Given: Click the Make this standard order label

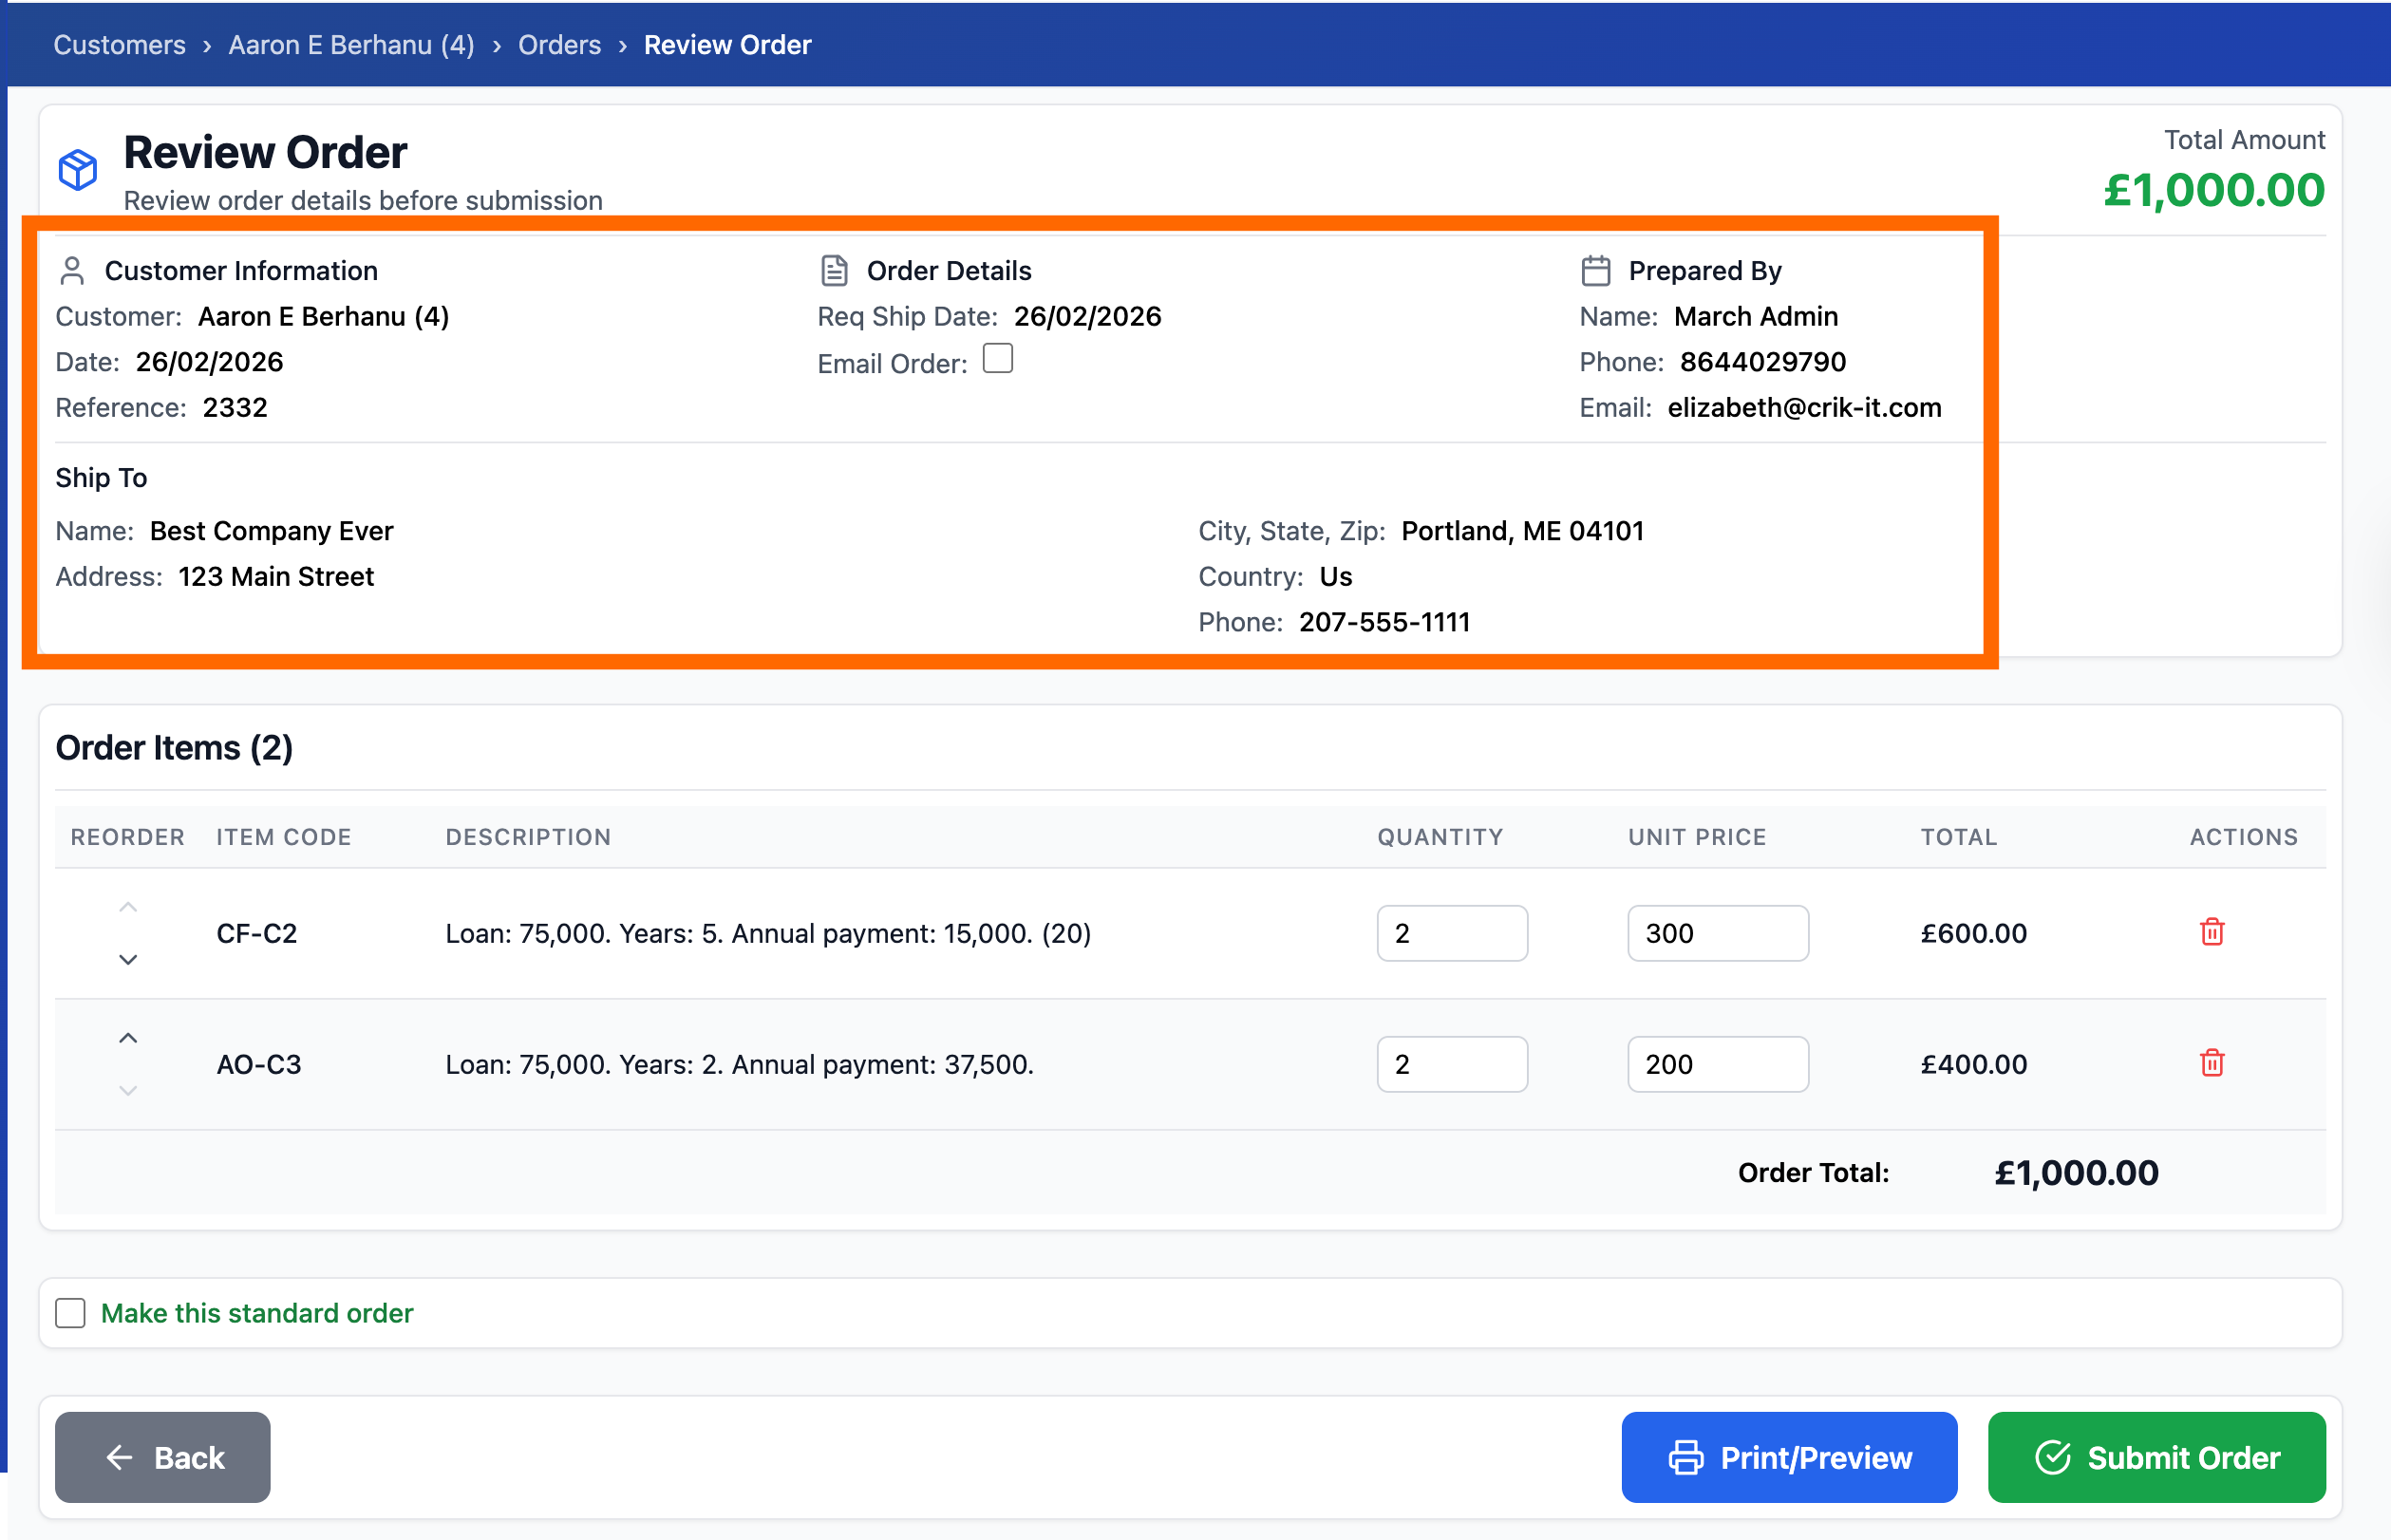Looking at the screenshot, I should click(257, 1313).
